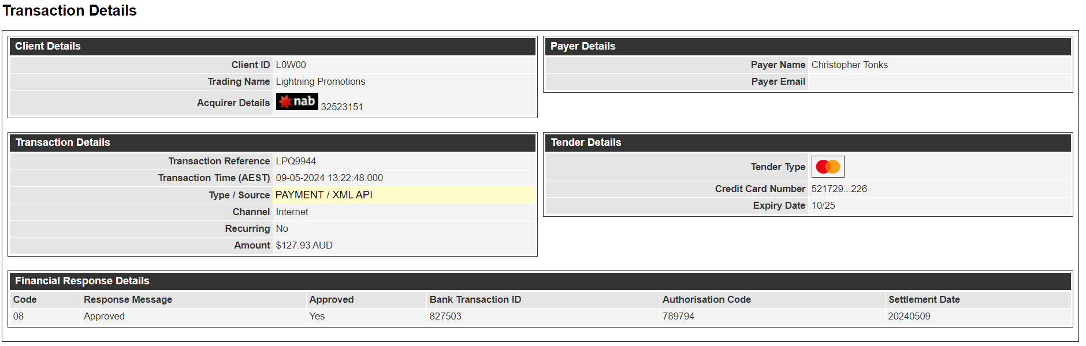Viewport: 1086px width, 346px height.
Task: Click the NAB acquirer logo
Action: [x=297, y=101]
